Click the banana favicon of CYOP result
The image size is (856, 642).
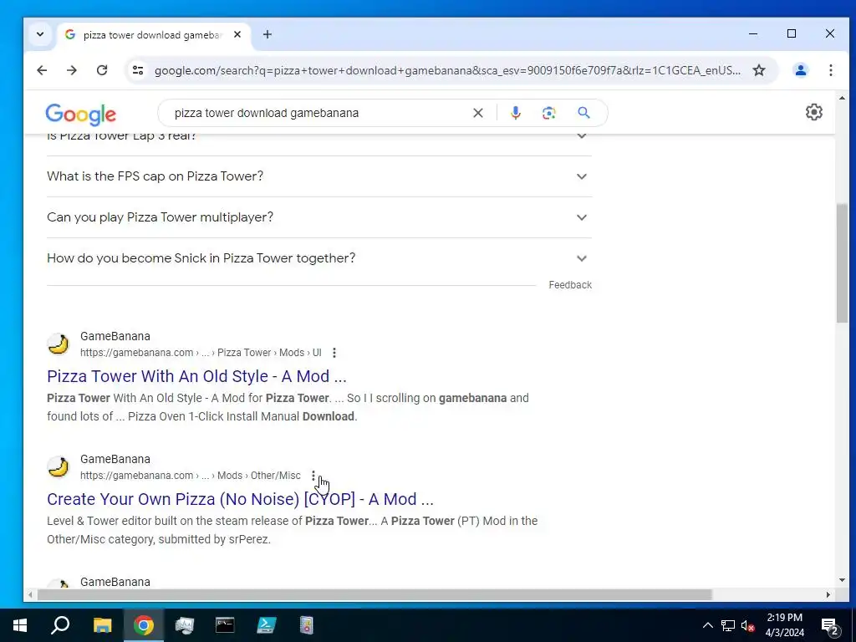point(59,467)
